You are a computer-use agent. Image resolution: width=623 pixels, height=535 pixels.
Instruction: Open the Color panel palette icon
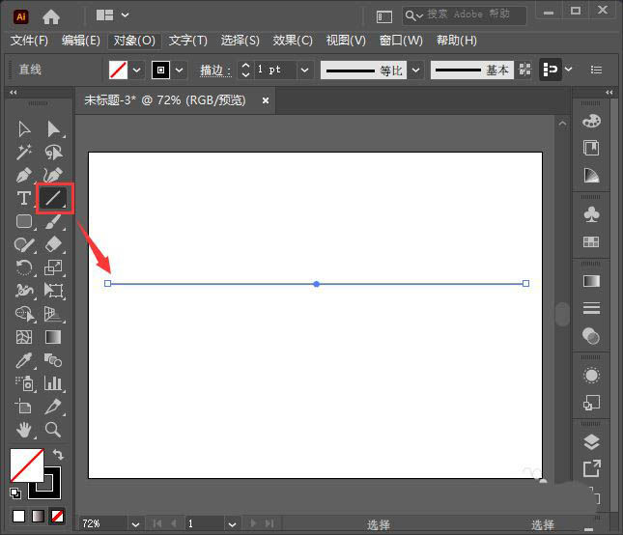[x=591, y=121]
